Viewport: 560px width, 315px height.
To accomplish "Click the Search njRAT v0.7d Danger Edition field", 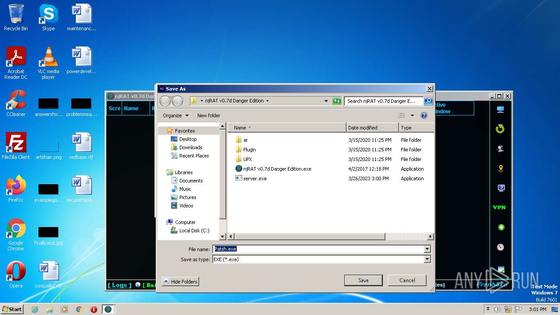I will click(384, 101).
